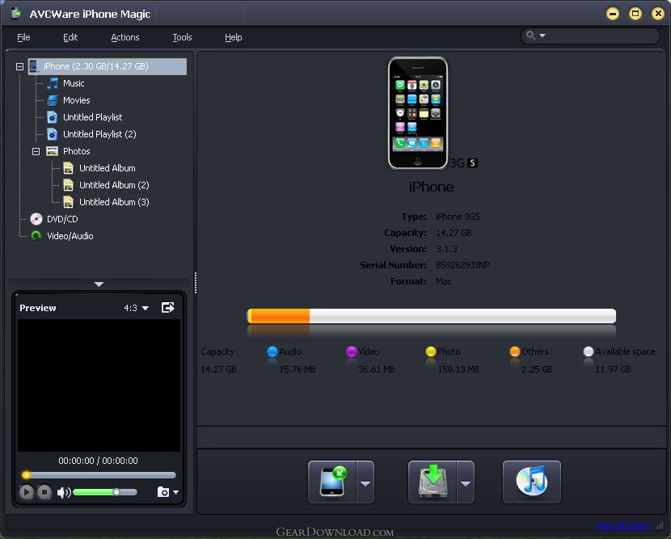Click the copy to computer drive button

tap(433, 482)
